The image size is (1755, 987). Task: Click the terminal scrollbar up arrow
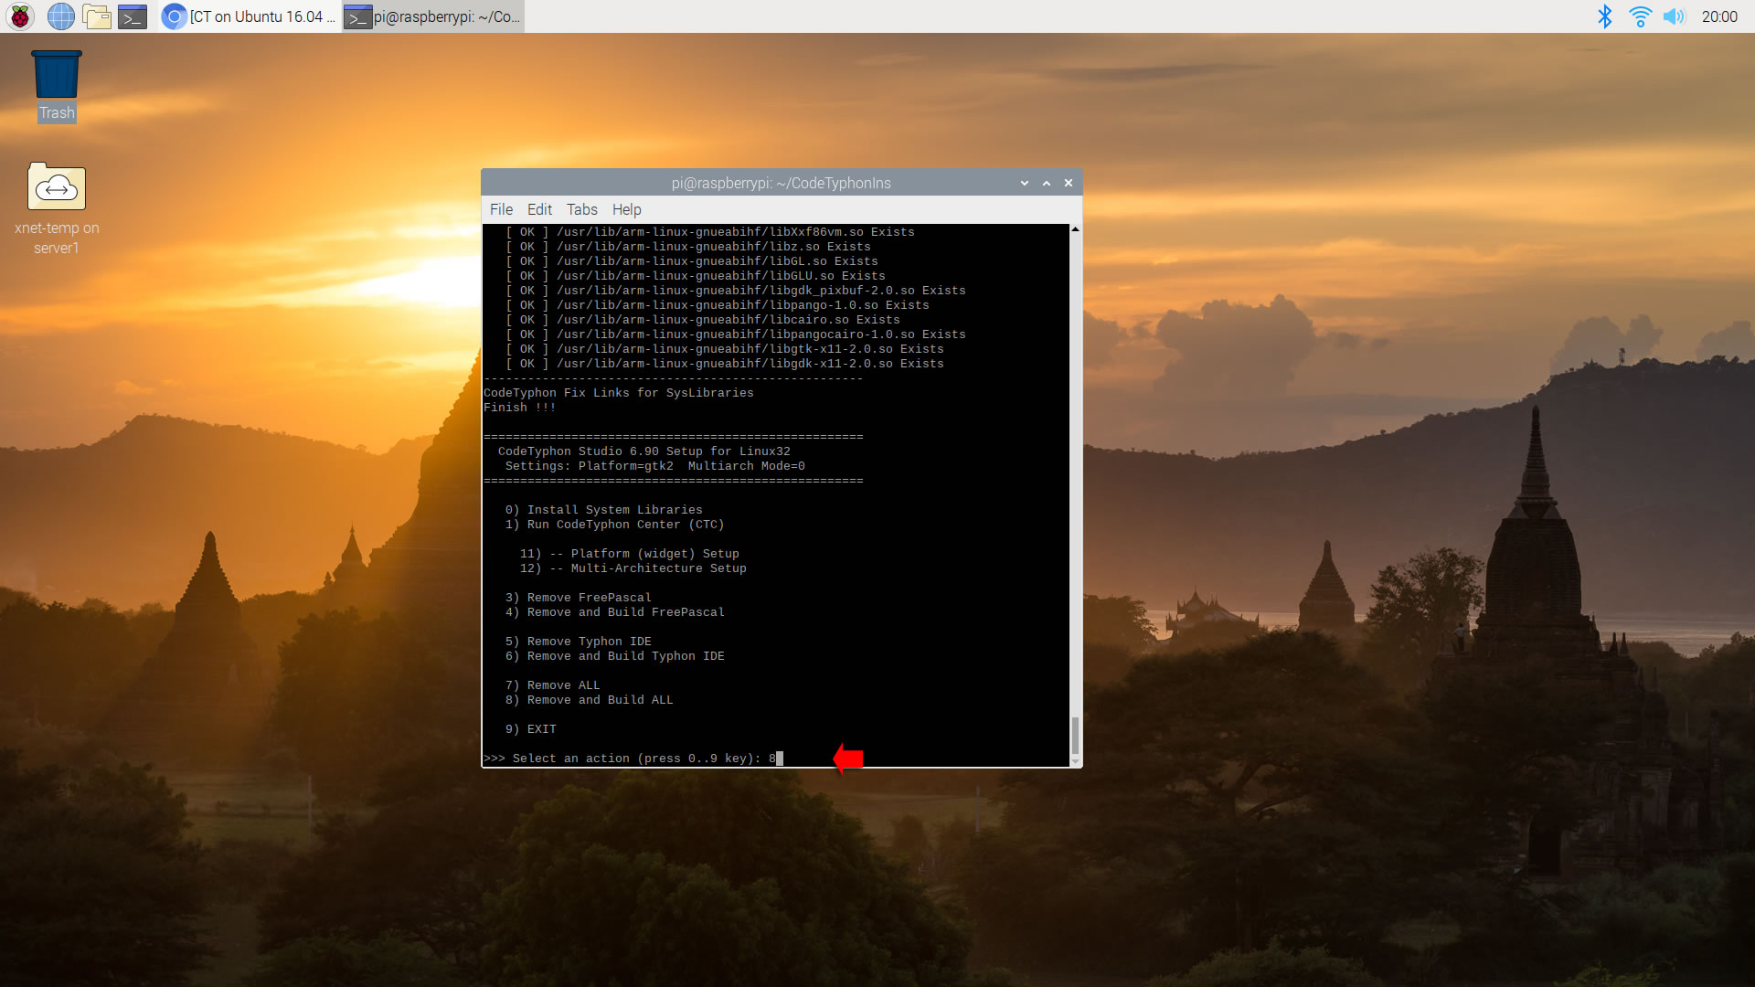[x=1076, y=228]
